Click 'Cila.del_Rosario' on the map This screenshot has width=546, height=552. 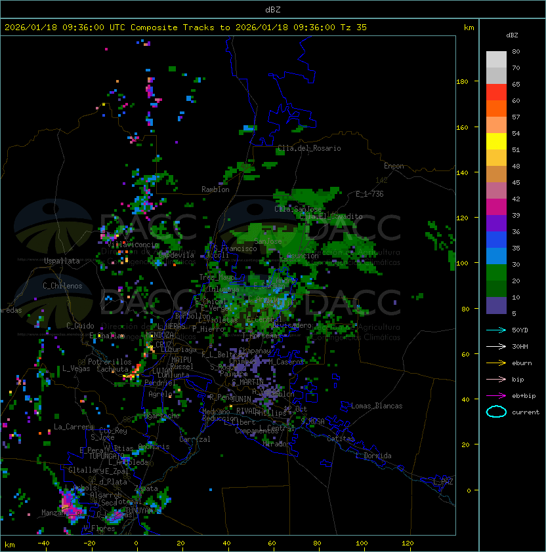309,148
